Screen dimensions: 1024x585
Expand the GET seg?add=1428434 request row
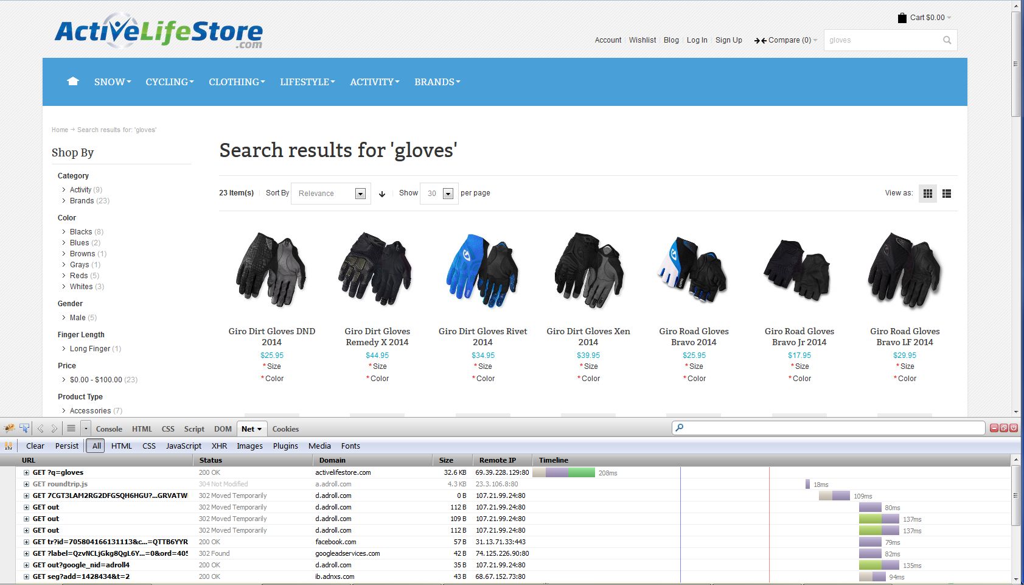coord(26,576)
